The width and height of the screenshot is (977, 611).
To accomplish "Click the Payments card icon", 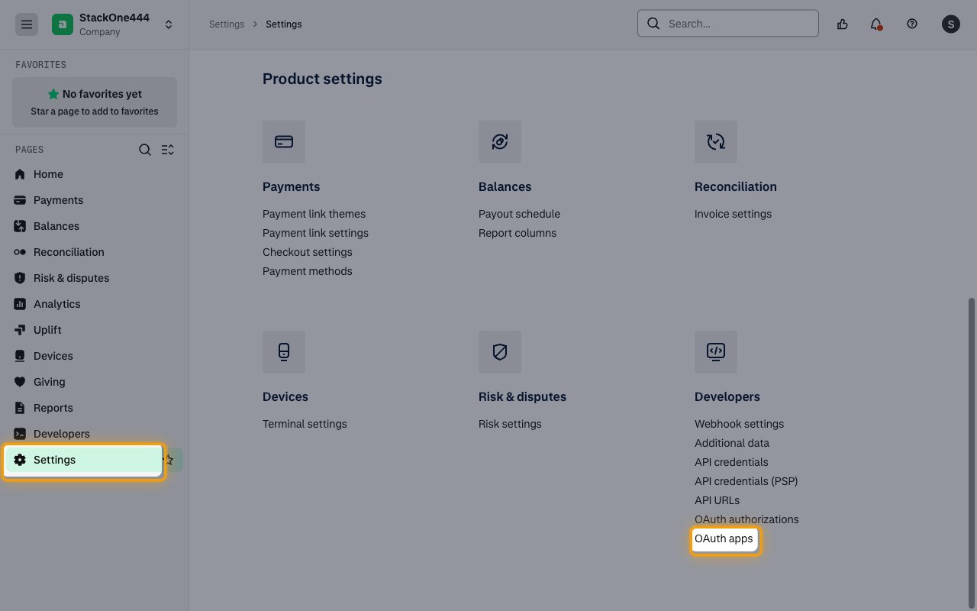I will [x=284, y=141].
